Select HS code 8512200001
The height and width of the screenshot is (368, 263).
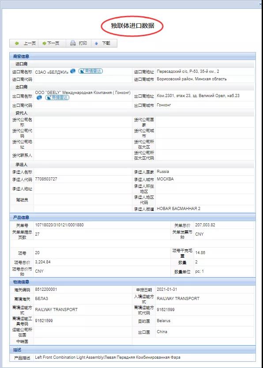tap(46, 289)
